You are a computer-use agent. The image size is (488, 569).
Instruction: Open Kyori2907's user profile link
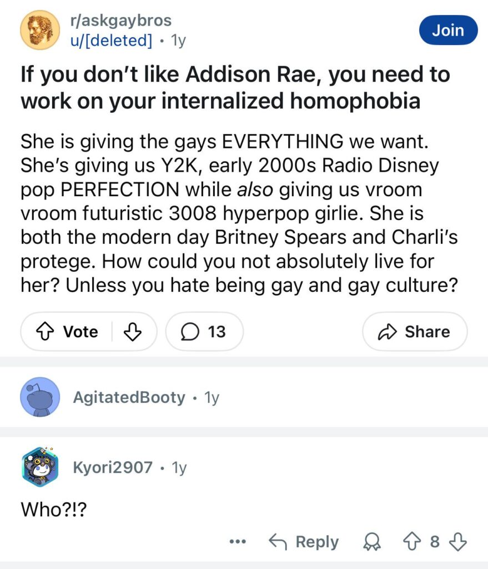tap(113, 467)
